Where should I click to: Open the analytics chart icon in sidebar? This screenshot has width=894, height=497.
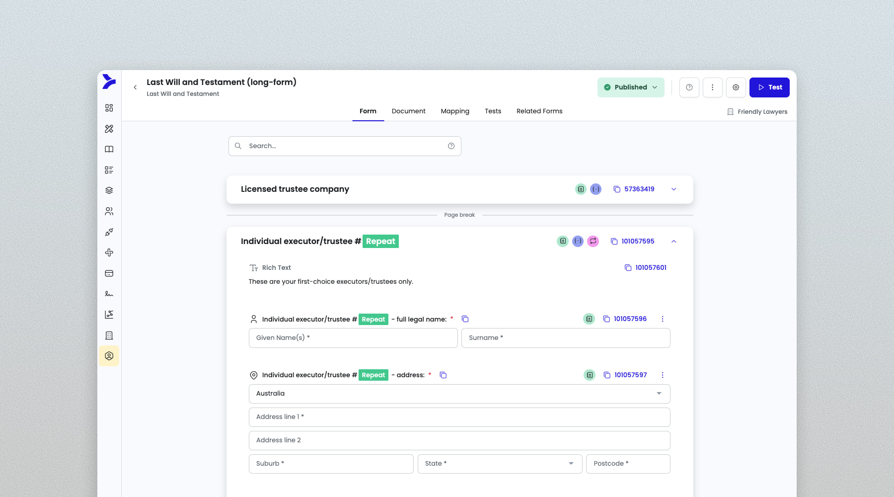point(109,315)
